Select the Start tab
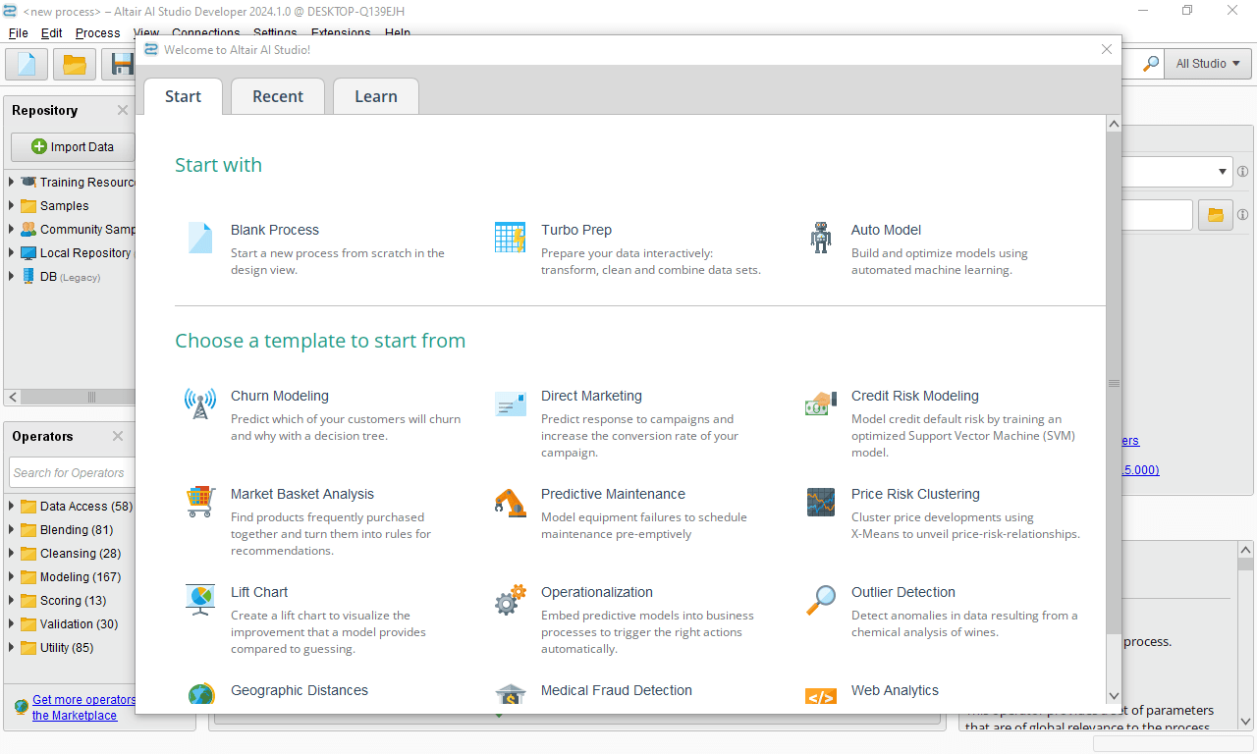 183,96
